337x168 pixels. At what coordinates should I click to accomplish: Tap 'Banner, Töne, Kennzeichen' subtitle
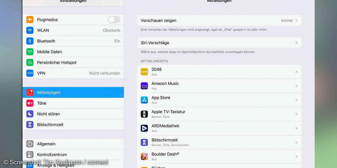(170, 145)
